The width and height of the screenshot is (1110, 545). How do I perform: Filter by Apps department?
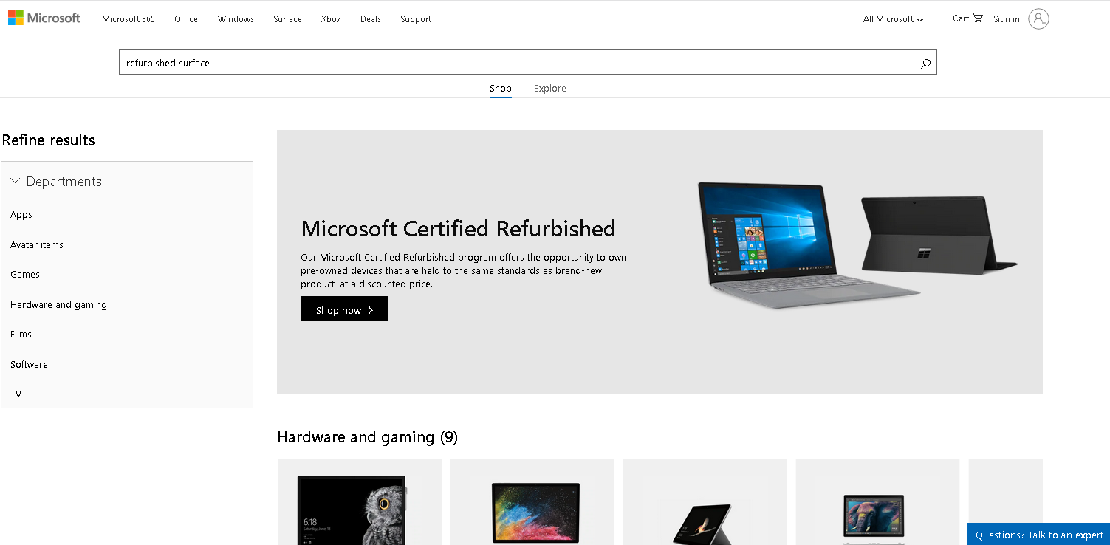tap(21, 215)
